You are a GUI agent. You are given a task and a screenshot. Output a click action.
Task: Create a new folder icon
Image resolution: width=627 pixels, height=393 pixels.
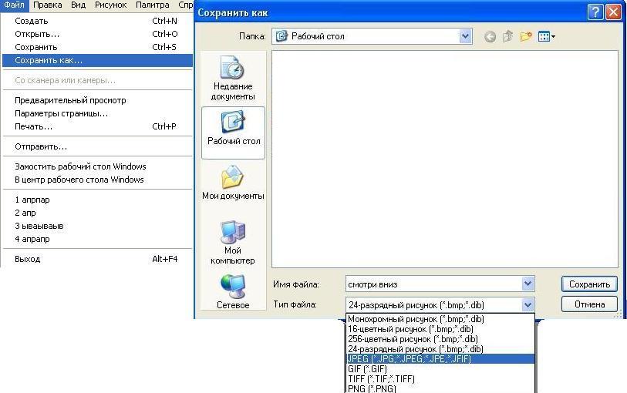click(x=527, y=36)
